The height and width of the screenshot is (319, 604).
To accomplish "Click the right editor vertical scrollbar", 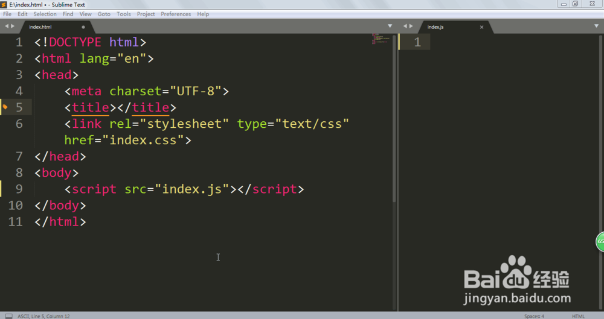I will click(600, 172).
